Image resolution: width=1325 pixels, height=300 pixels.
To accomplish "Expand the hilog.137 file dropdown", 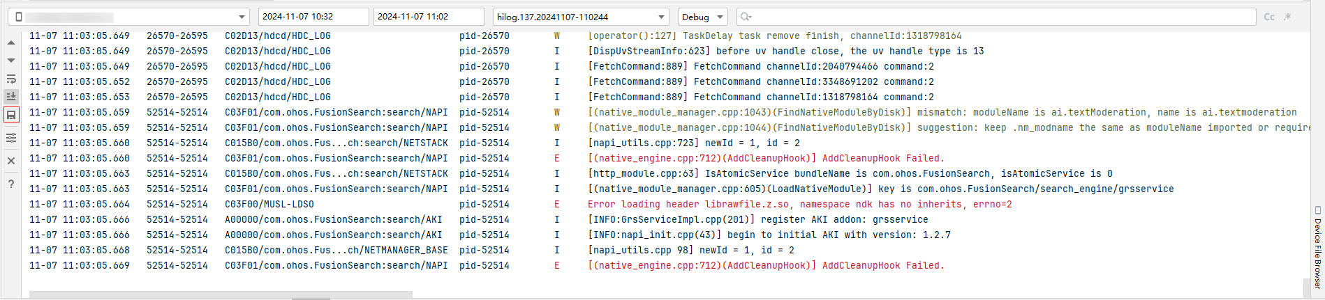I will pyautogui.click(x=582, y=17).
